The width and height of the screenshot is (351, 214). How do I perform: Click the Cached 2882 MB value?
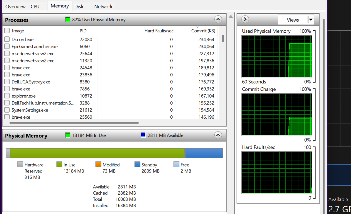[x=127, y=193]
